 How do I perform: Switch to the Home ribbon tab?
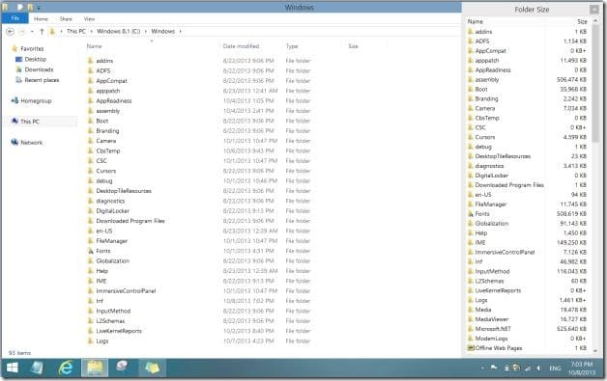[41, 18]
